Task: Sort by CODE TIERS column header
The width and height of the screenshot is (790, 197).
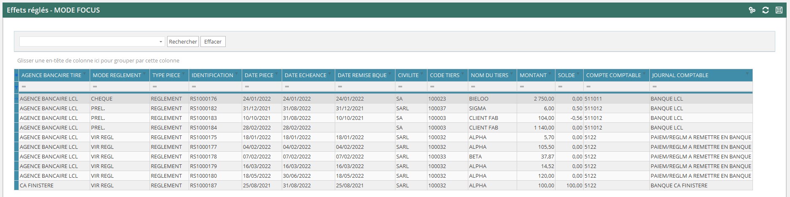Action: point(444,75)
